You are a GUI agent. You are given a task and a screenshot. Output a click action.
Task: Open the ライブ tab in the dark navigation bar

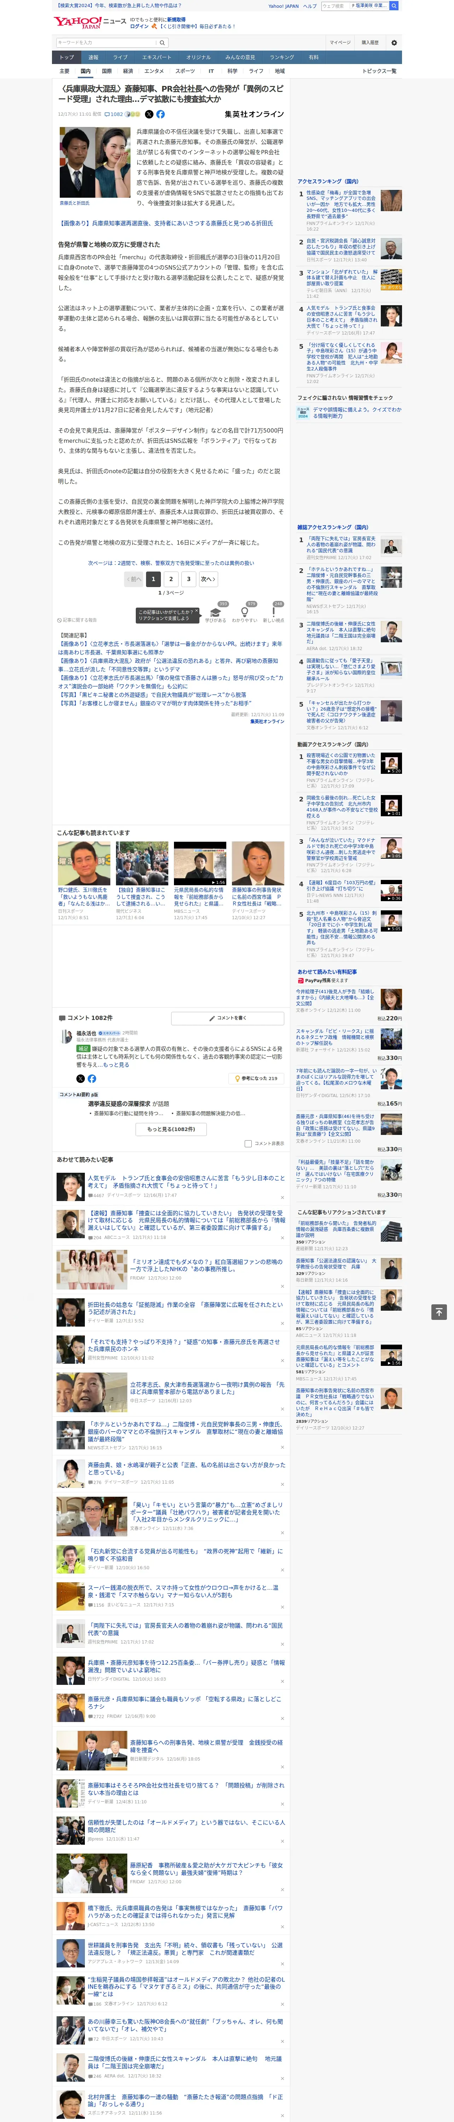coord(120,57)
